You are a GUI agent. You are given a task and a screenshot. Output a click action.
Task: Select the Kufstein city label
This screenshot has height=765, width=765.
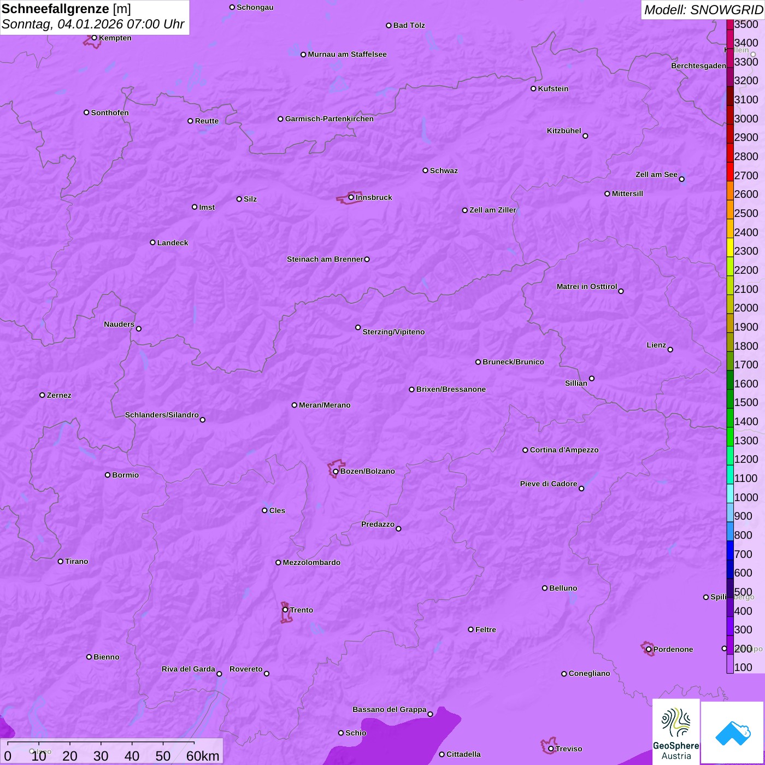pos(554,89)
